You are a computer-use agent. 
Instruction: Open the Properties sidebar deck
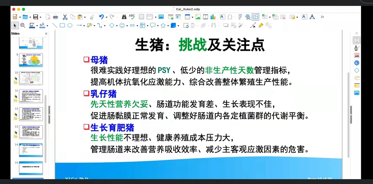357,40
